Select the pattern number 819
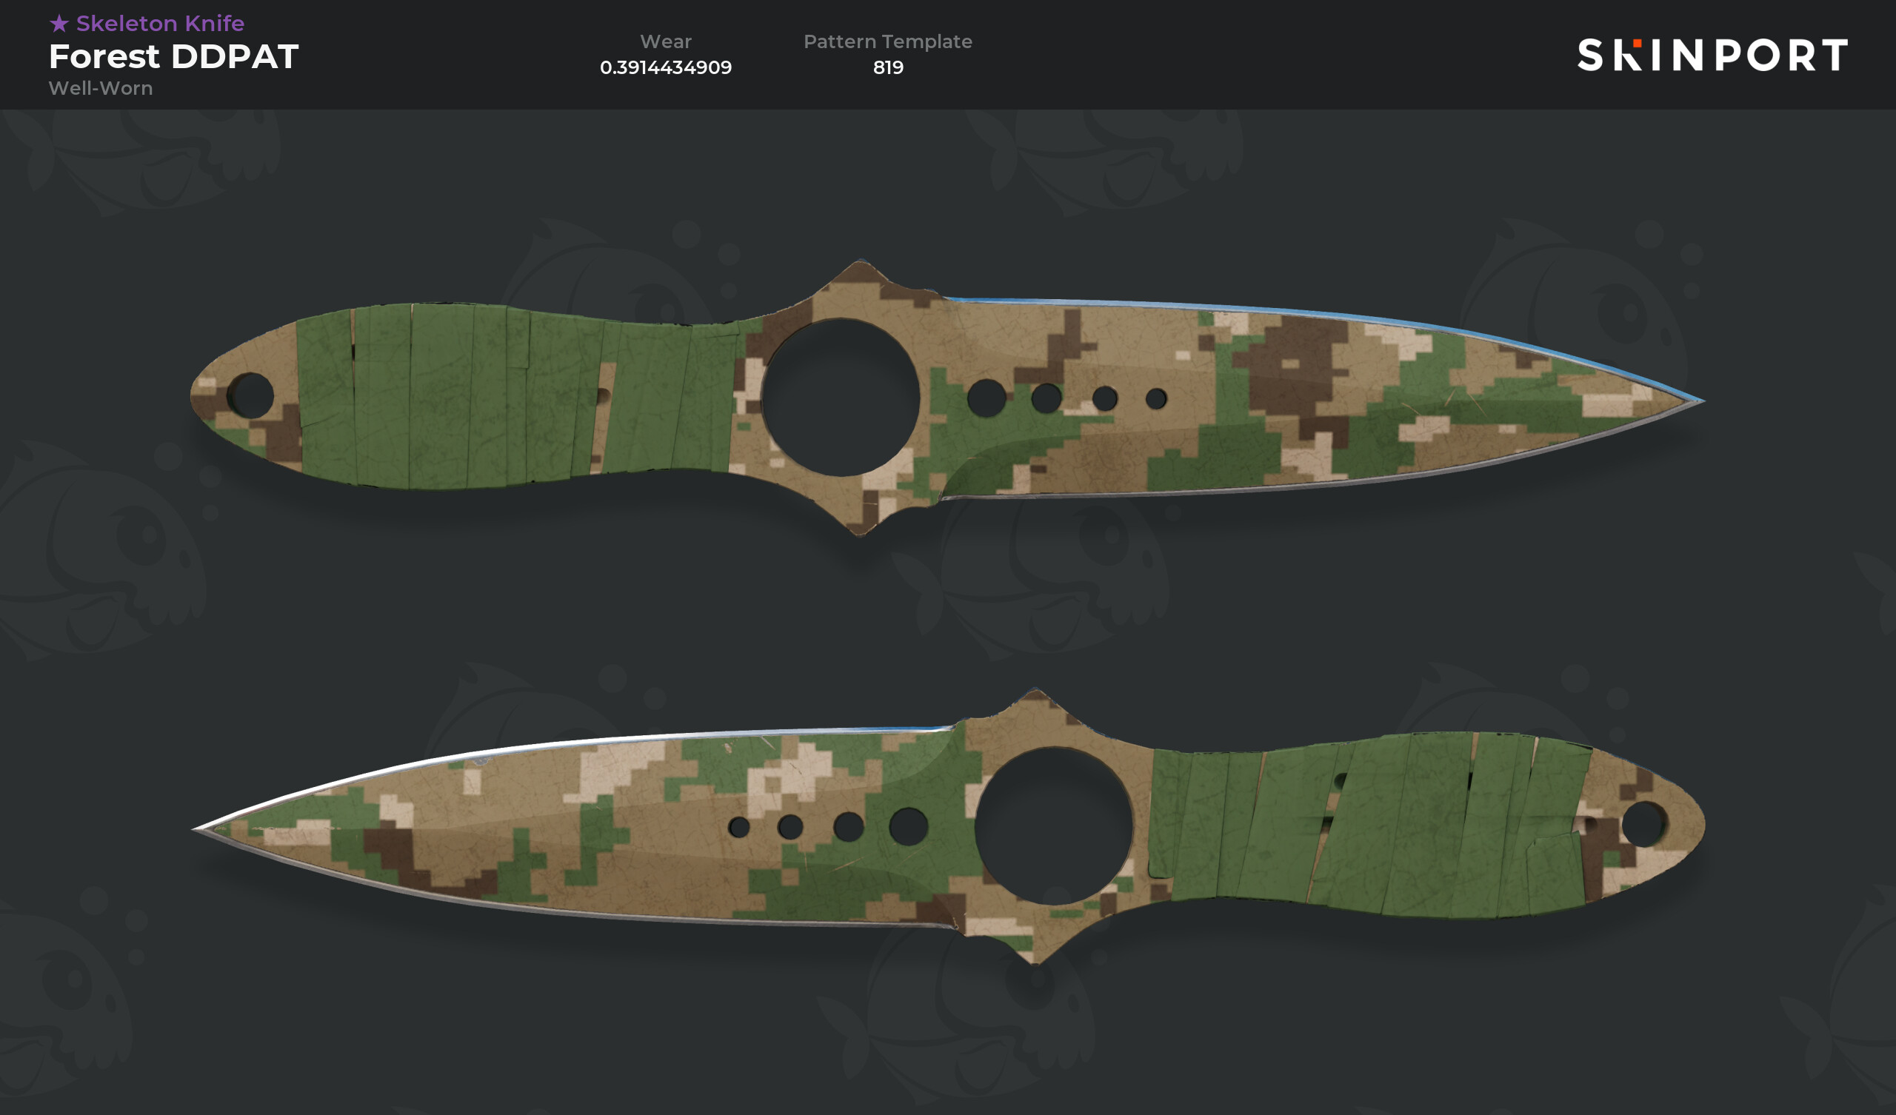Image resolution: width=1896 pixels, height=1115 pixels. tap(888, 67)
